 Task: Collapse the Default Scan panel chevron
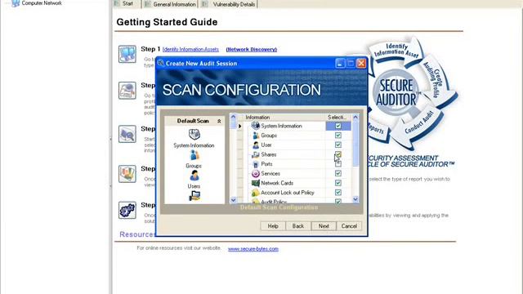219,121
